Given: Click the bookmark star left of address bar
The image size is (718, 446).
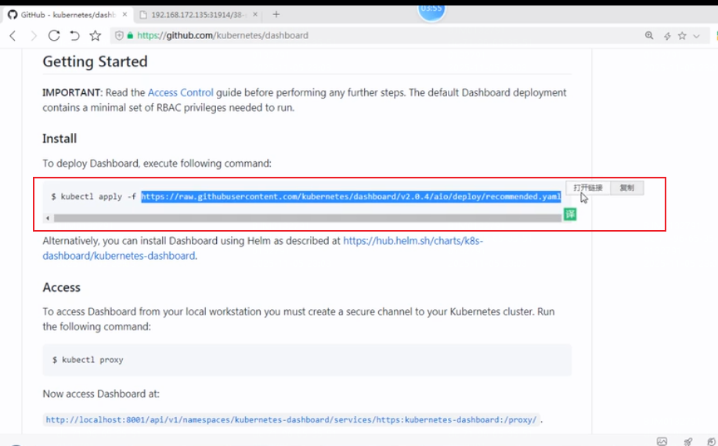Looking at the screenshot, I should [96, 35].
